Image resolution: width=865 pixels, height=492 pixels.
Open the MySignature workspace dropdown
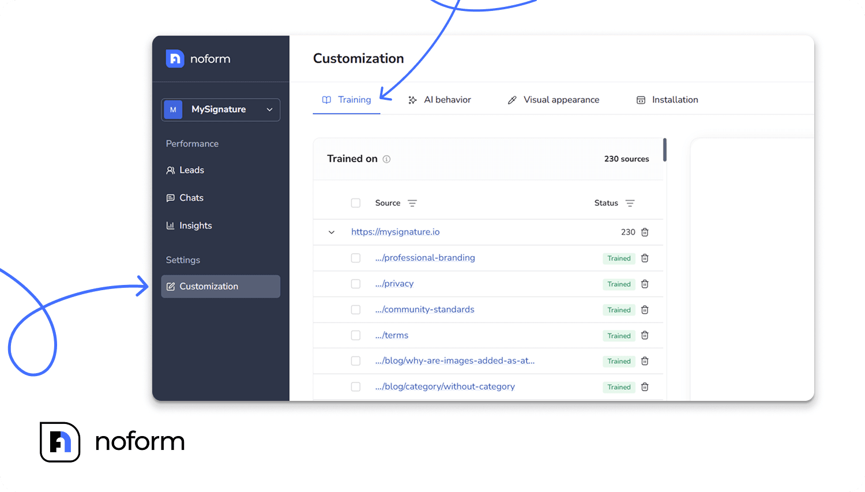pos(220,110)
